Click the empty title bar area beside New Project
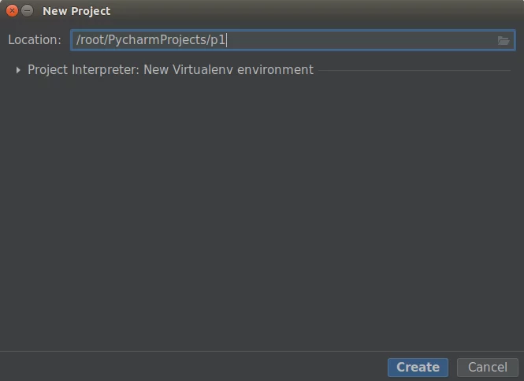This screenshot has width=524, height=381. 314,11
